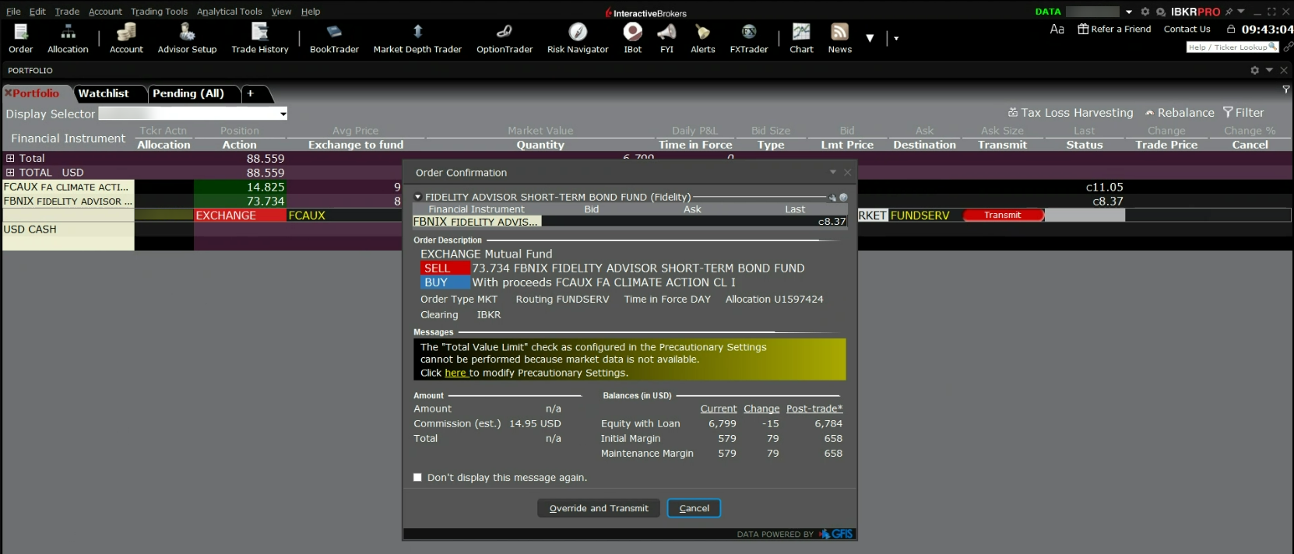The height and width of the screenshot is (554, 1294).
Task: Open the Trading Tools menu
Action: click(x=159, y=12)
